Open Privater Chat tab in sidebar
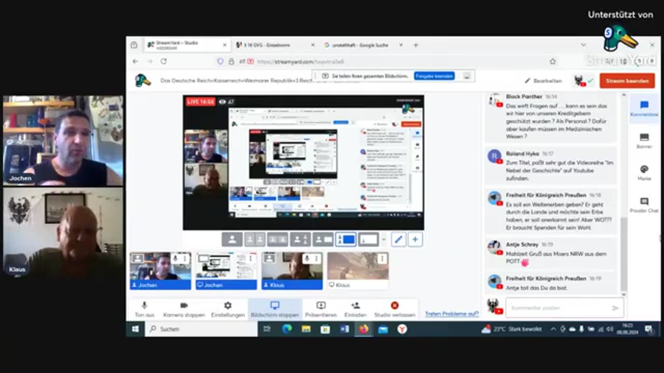 tap(644, 205)
